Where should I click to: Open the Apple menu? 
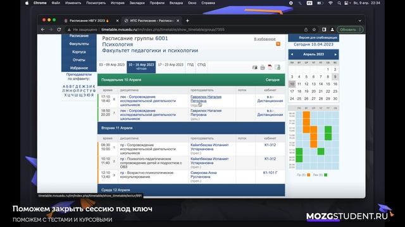(x=27, y=3)
